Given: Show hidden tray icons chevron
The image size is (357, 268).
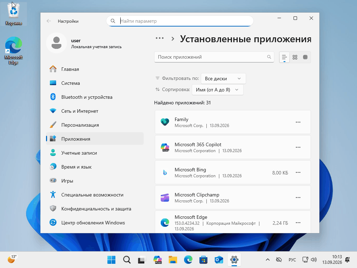Looking at the screenshot, I should point(268,260).
